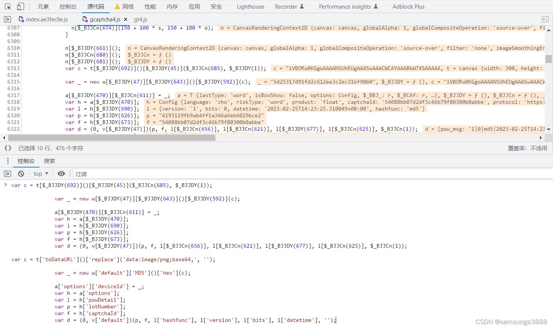Open the 安全 panel tab
This screenshot has width=553, height=329.
pyautogui.click(x=216, y=6)
